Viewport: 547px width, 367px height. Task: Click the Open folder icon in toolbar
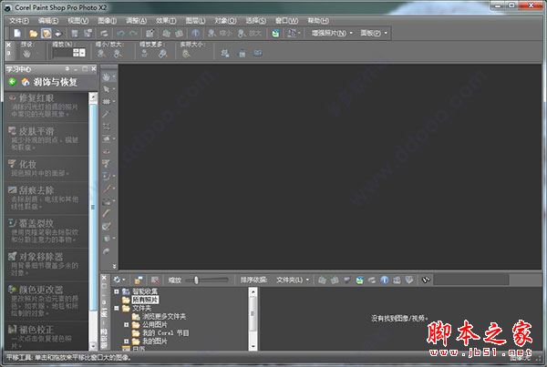tap(34, 34)
